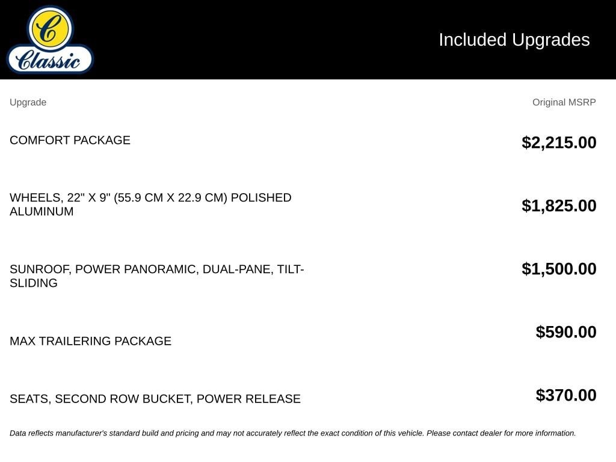Click the $2,215.00 price

[x=559, y=142]
